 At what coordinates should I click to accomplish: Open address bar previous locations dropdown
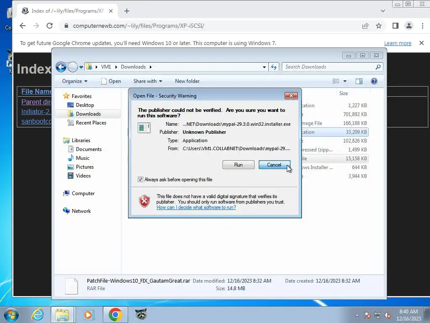[264, 67]
